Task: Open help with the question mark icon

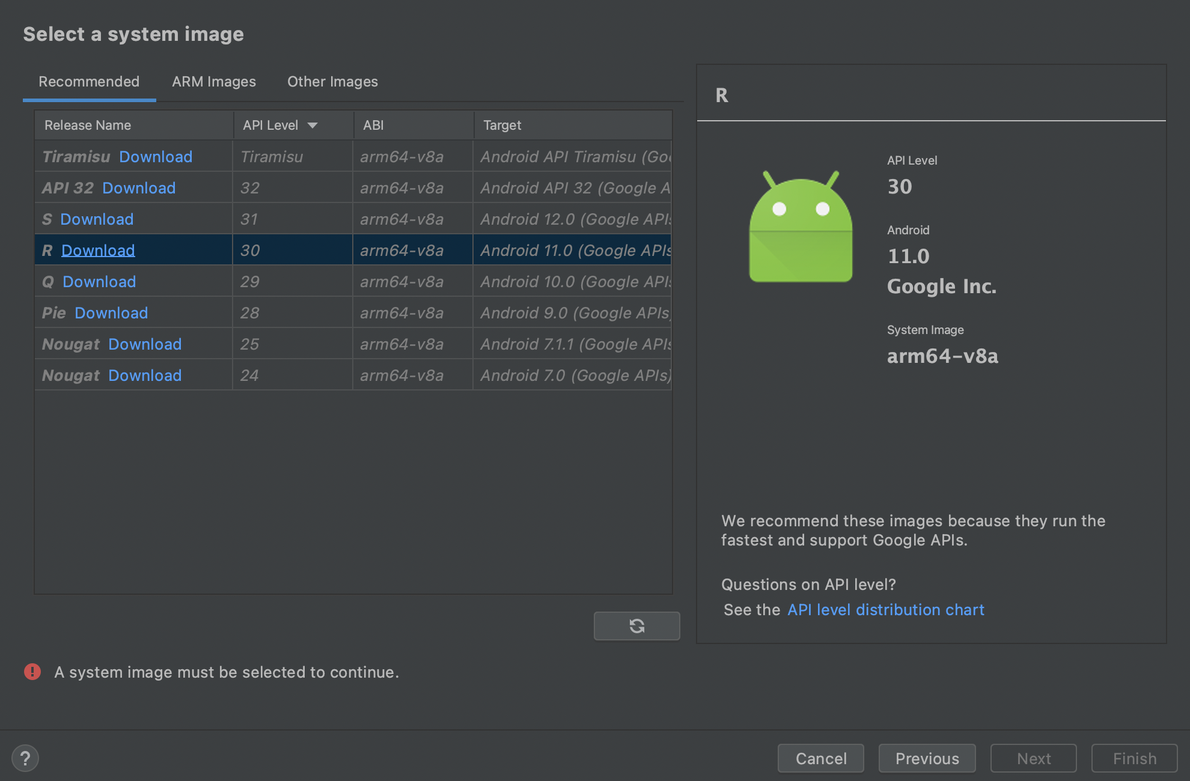Action: [25, 758]
